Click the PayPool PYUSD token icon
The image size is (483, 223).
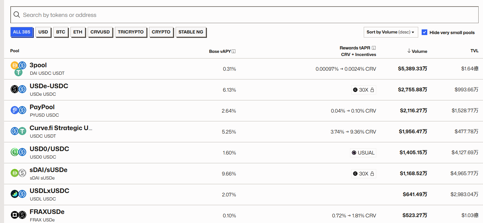click(14, 110)
